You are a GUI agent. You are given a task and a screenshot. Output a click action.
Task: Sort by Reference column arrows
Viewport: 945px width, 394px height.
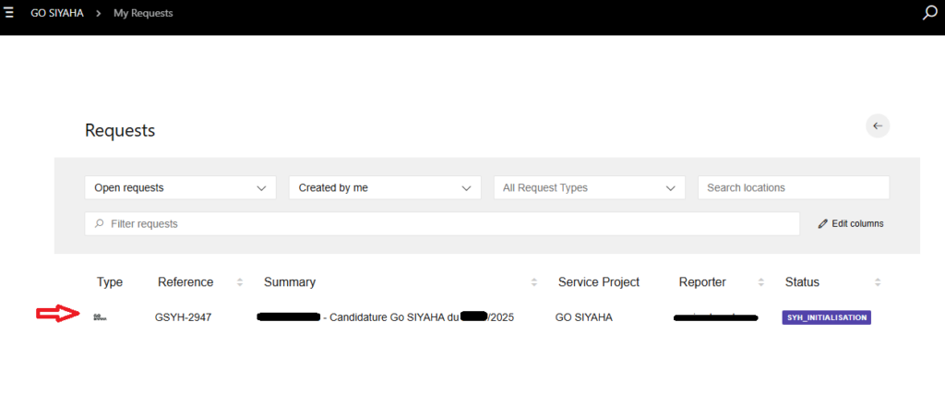[x=240, y=282]
